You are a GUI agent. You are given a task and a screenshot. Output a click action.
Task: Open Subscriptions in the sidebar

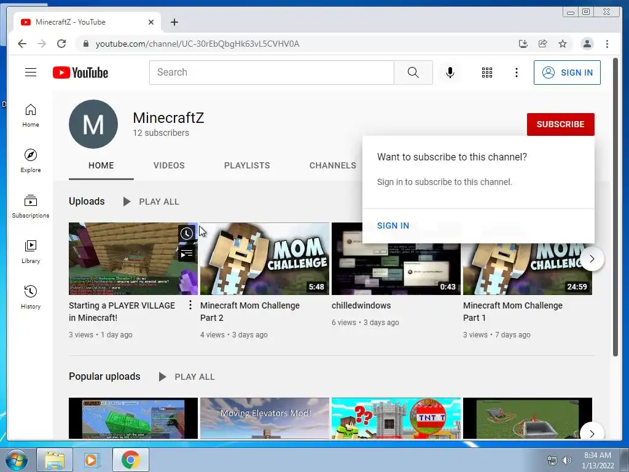point(31,206)
